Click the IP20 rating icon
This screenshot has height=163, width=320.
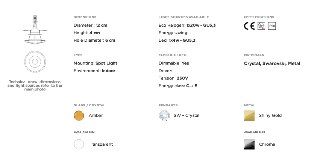click(272, 26)
